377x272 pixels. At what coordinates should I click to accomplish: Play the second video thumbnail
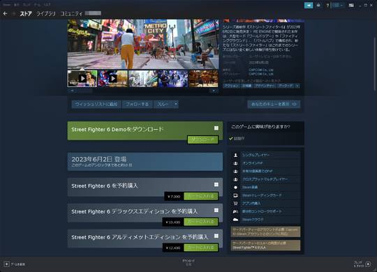[x=113, y=79]
